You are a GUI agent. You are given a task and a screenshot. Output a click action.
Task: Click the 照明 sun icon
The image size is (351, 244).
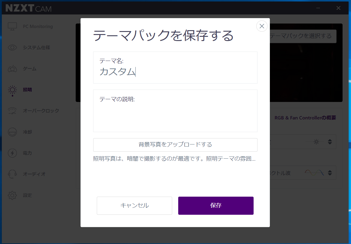(12, 90)
